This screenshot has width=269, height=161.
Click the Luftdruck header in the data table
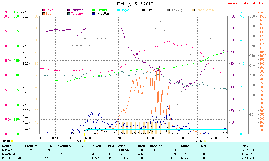click(x=94, y=146)
